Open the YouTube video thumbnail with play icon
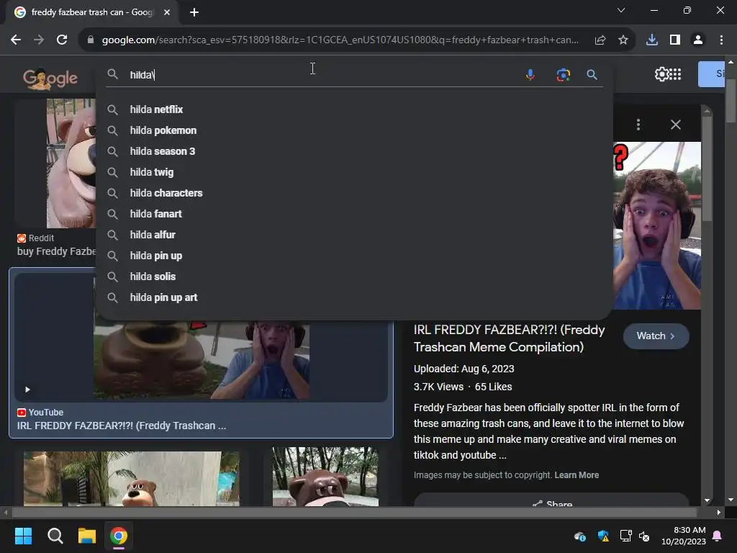Viewport: 737px width, 553px height. pos(202,360)
